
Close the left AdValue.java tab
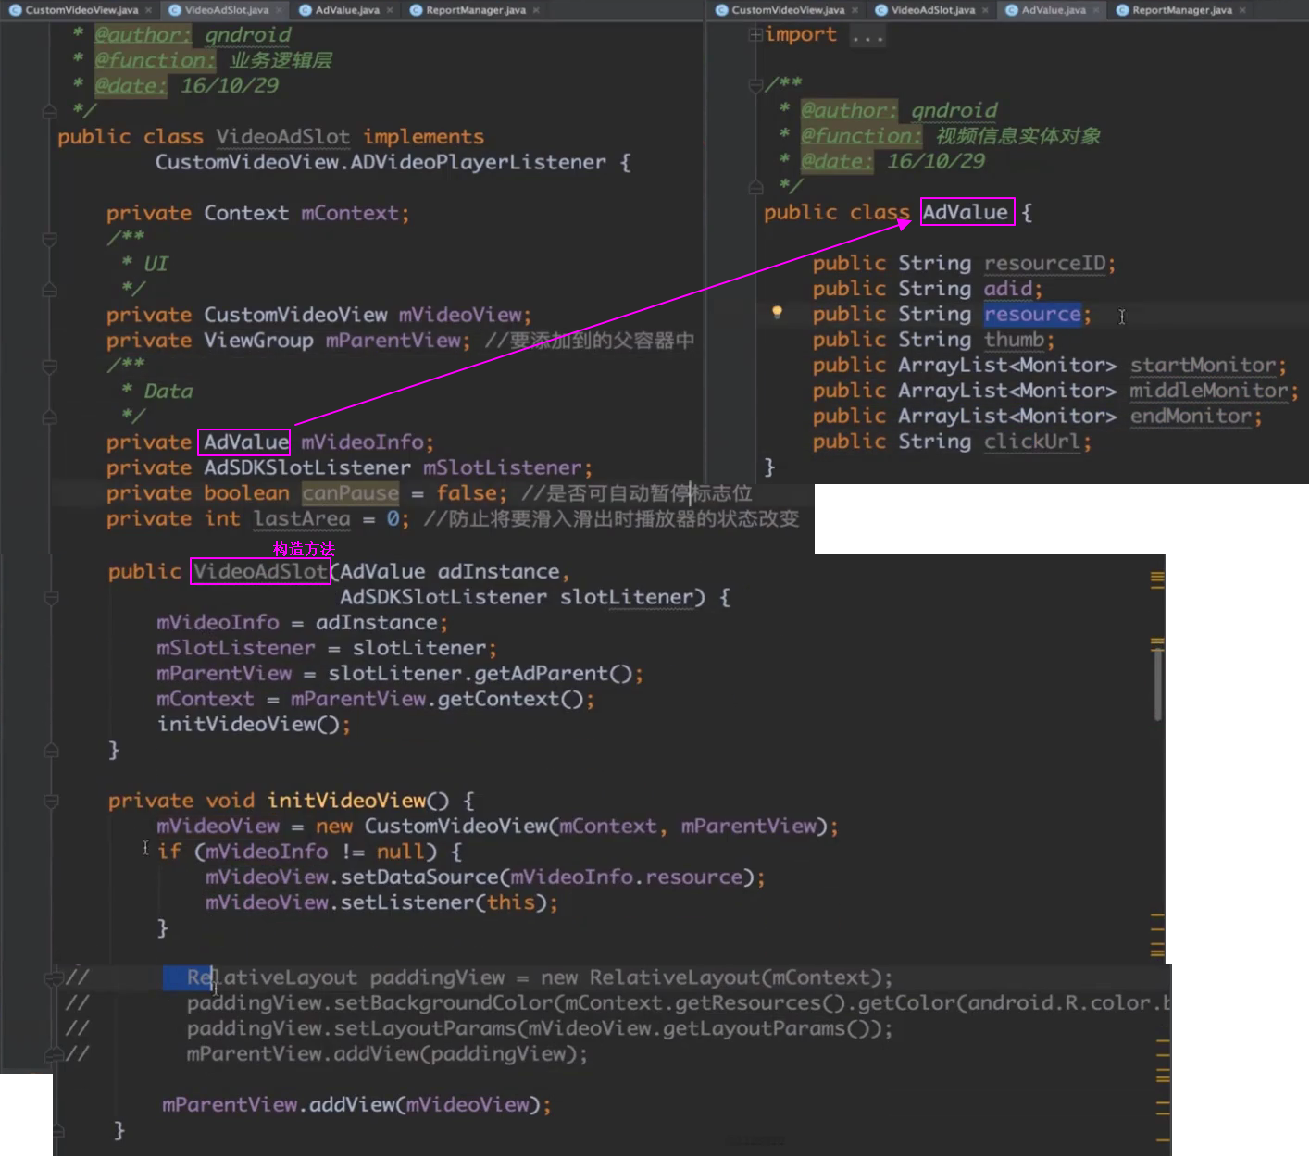click(390, 10)
